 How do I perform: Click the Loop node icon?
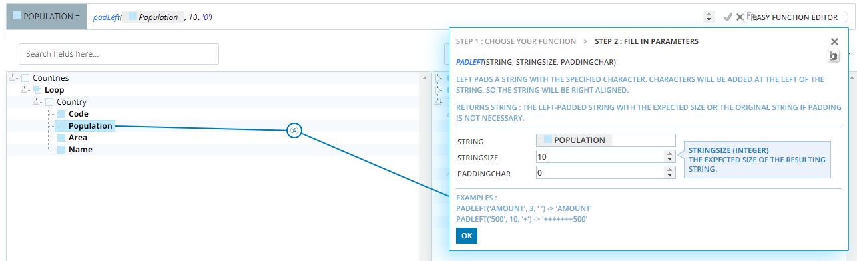click(38, 90)
